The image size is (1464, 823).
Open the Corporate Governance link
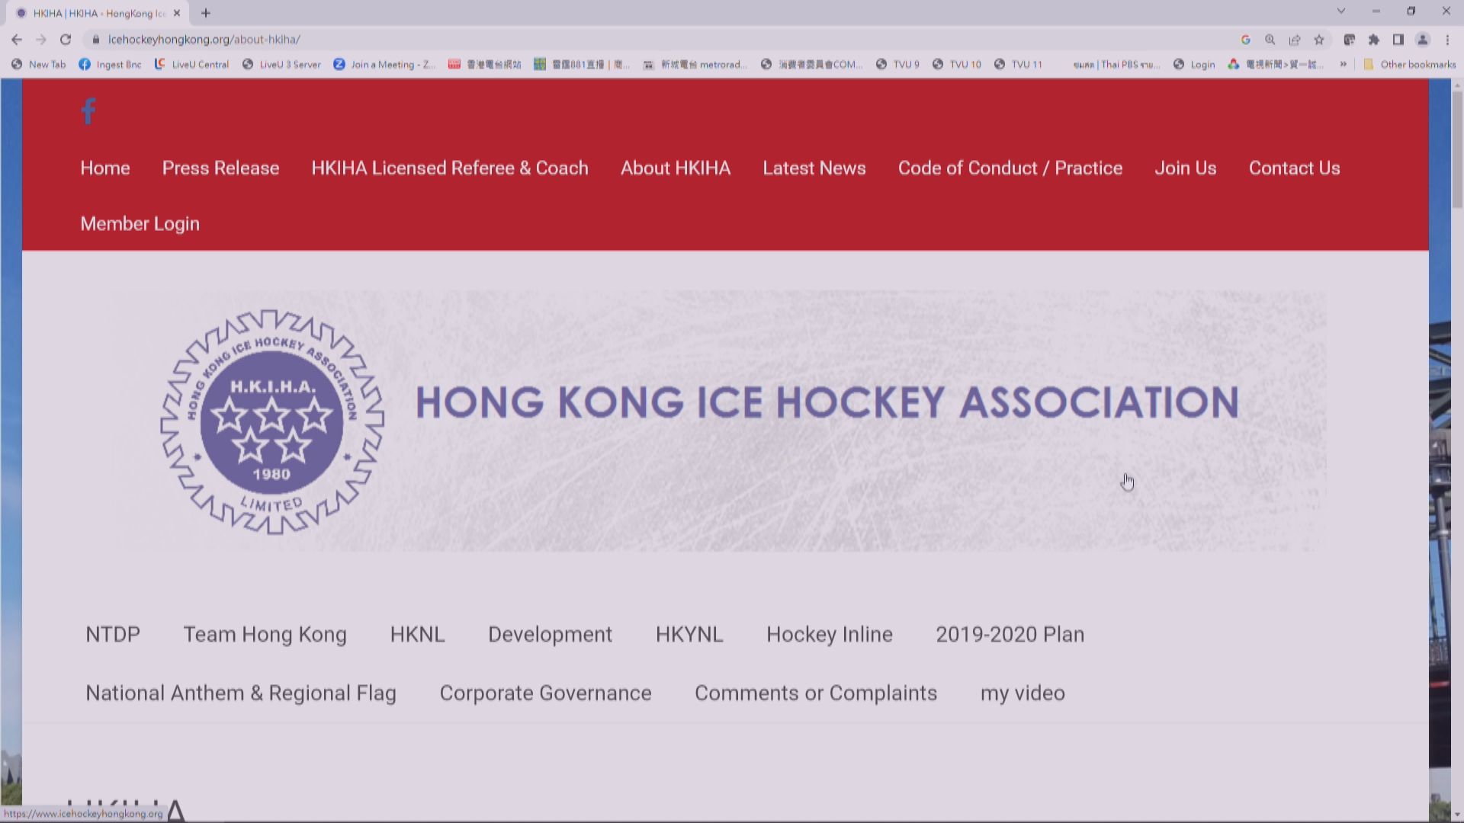click(545, 693)
